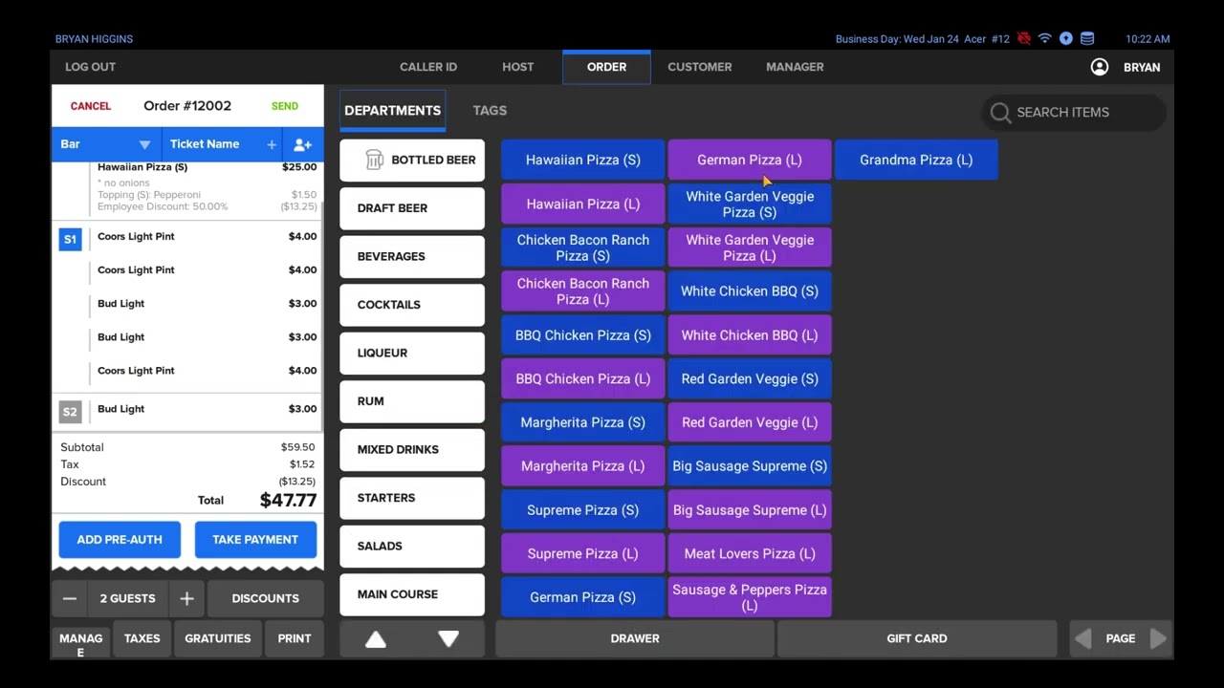Add BBQ Chicken Pizza (L)
The height and width of the screenshot is (688, 1224).
coord(583,378)
